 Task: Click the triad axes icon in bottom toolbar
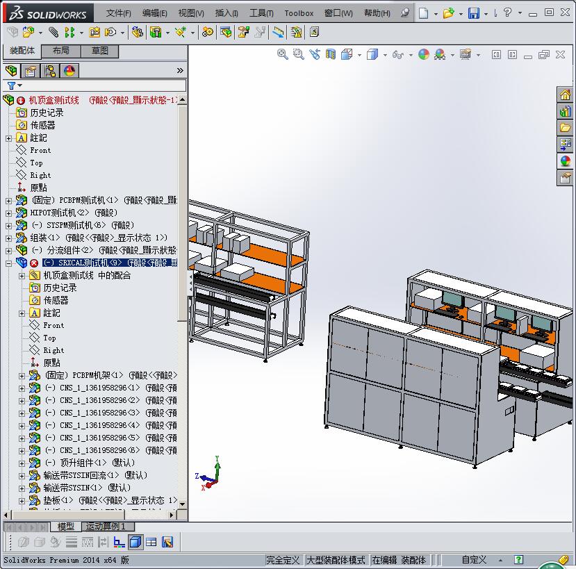[x=119, y=542]
